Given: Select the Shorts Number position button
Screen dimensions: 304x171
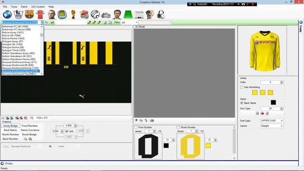Looking at the screenshot, I should (10, 134).
